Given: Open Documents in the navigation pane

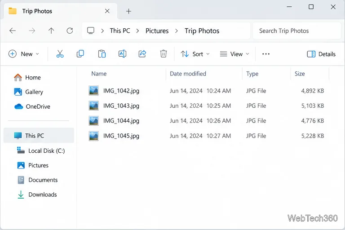Looking at the screenshot, I should (37, 180).
